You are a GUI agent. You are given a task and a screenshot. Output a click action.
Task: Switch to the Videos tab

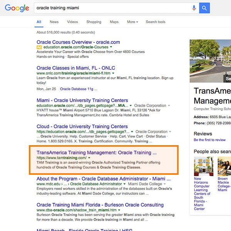tap(72, 22)
